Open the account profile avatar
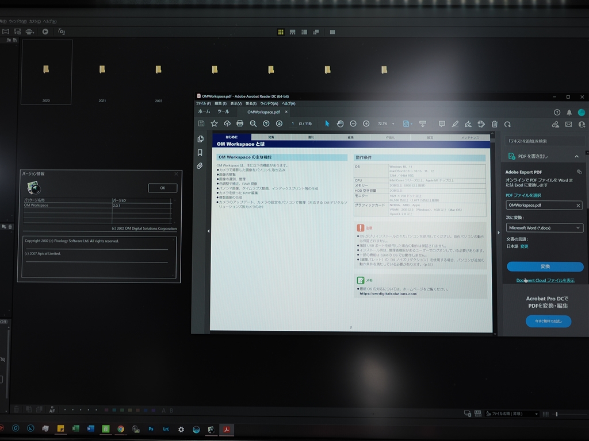The height and width of the screenshot is (441, 589). pyautogui.click(x=582, y=112)
